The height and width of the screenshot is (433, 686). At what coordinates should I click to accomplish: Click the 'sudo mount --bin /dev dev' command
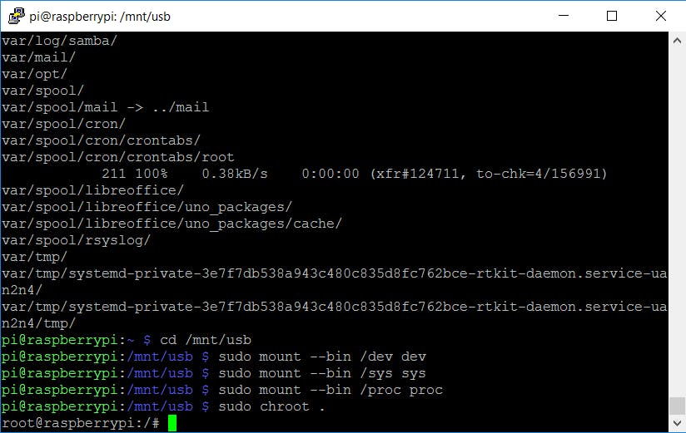point(321,357)
